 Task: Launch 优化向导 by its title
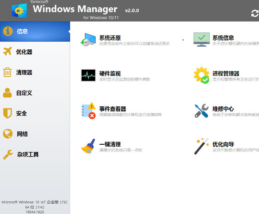coord(223,144)
